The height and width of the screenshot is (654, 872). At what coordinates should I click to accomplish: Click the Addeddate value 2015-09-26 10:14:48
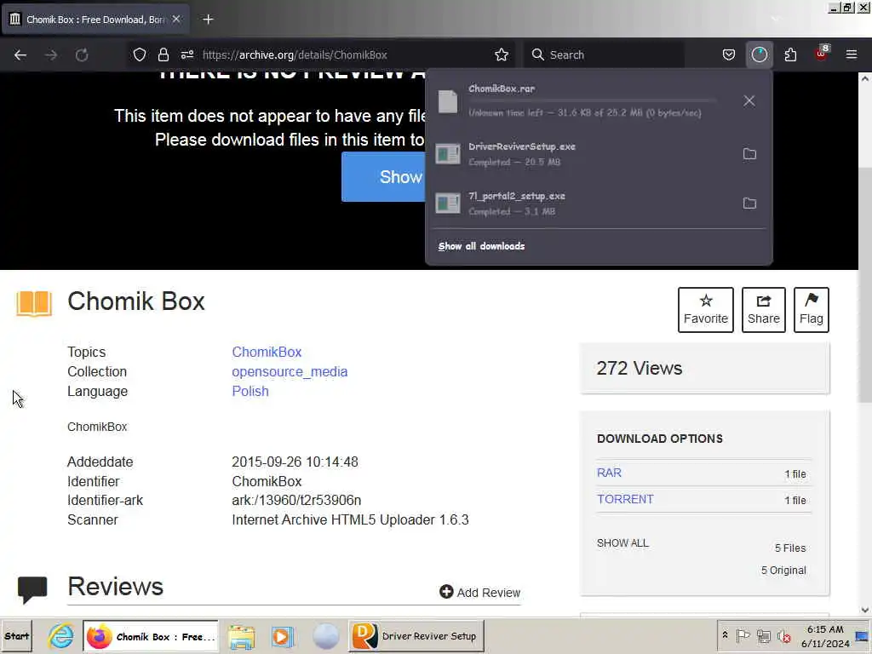coord(295,462)
